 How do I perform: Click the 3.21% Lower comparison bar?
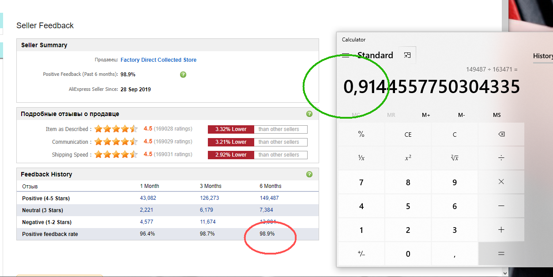coord(231,142)
